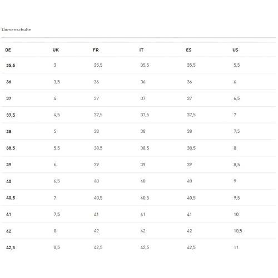Click the US column header
The height and width of the screenshot is (278, 278).
coord(236,50)
